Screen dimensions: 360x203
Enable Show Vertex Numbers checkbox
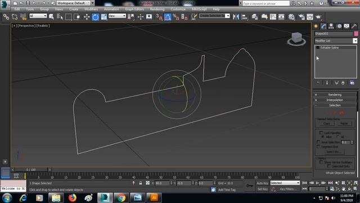[x=321, y=162]
